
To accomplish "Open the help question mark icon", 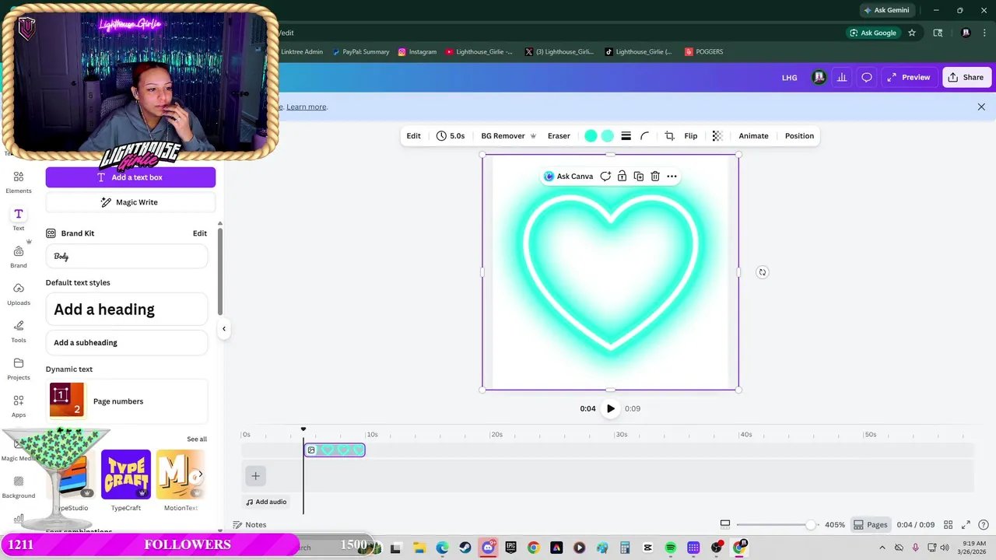I will pyautogui.click(x=984, y=525).
